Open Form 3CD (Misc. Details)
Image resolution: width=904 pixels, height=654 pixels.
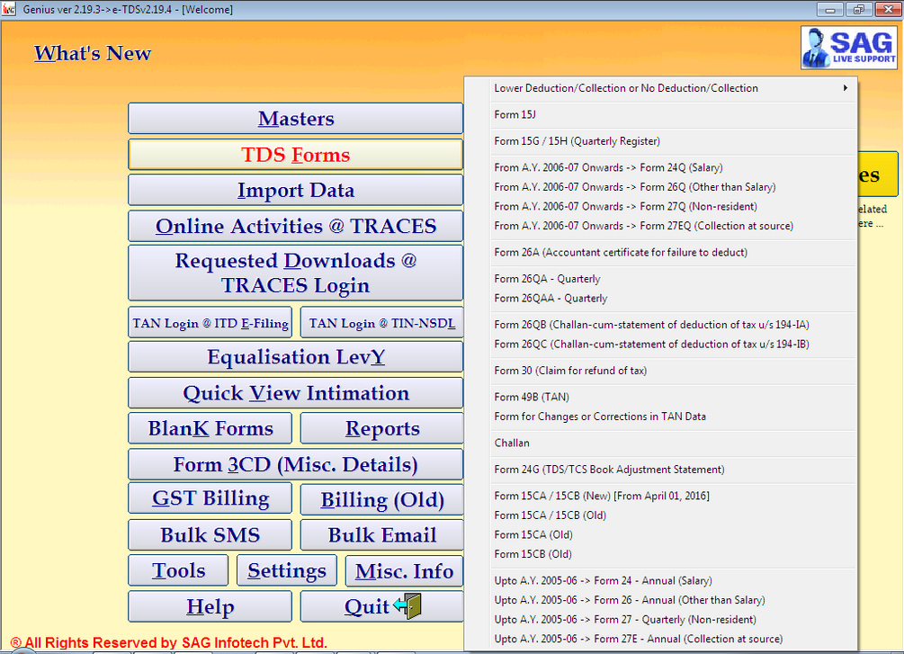[295, 464]
